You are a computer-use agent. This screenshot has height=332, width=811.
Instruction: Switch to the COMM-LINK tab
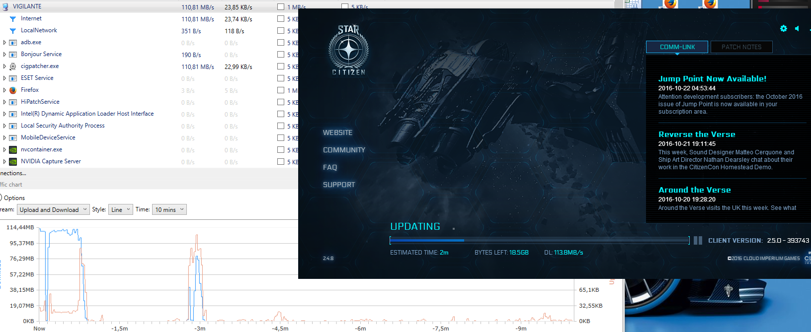click(x=677, y=47)
